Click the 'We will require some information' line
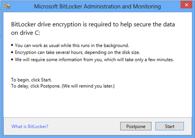 [94, 60]
